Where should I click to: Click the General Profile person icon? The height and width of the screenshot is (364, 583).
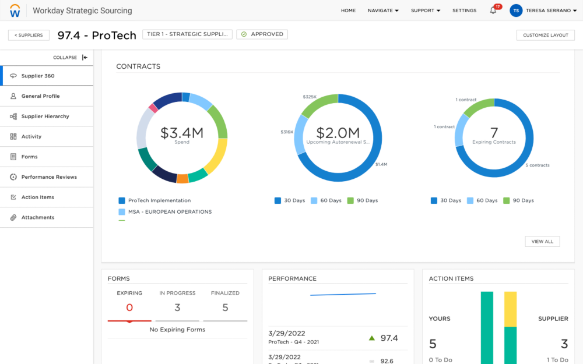pyautogui.click(x=13, y=96)
